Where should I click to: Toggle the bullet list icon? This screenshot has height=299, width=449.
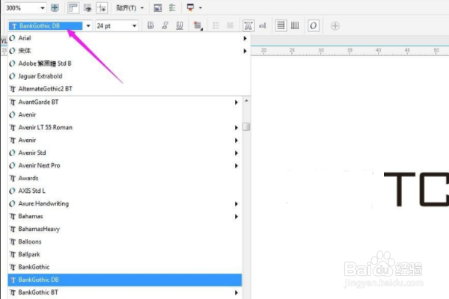point(216,25)
